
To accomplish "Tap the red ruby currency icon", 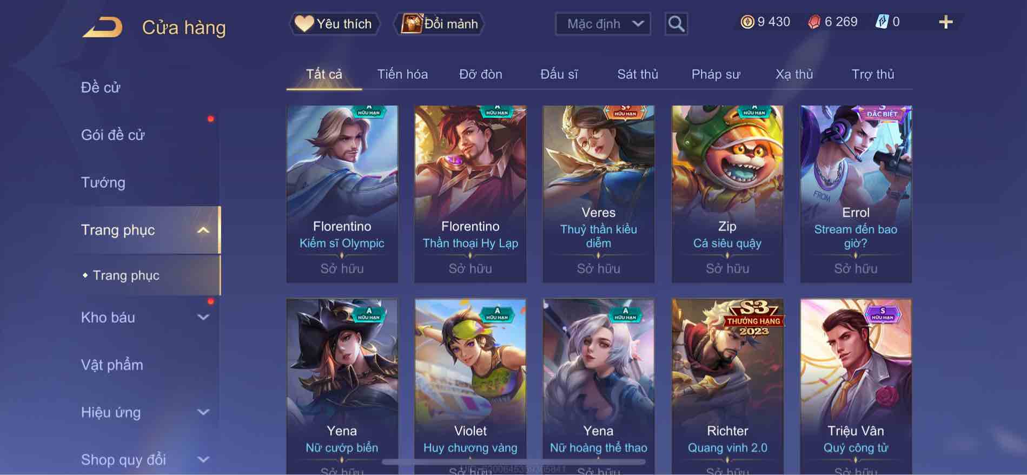I will (x=814, y=22).
